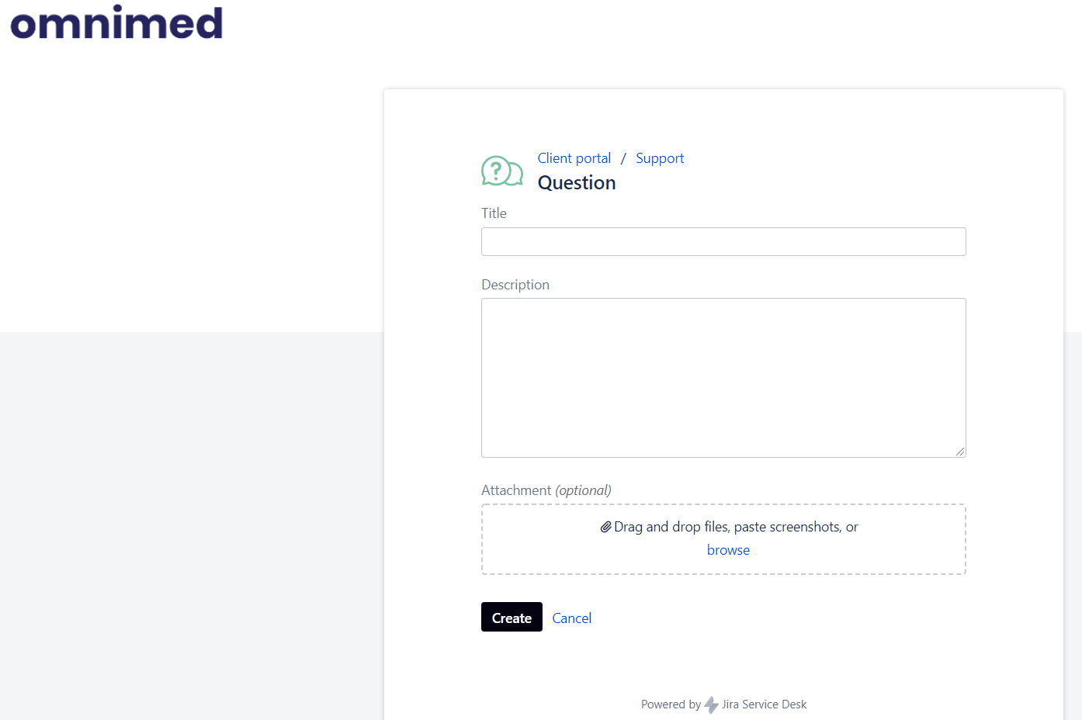
Task: Click the question speech bubbles icon
Action: (502, 171)
